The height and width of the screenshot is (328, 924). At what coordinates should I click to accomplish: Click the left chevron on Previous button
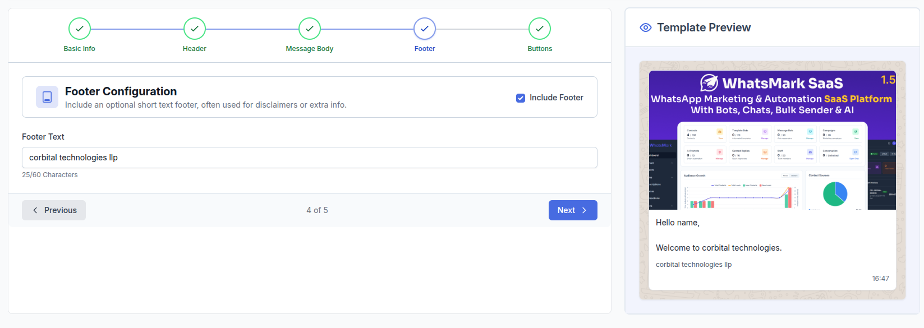(x=35, y=210)
